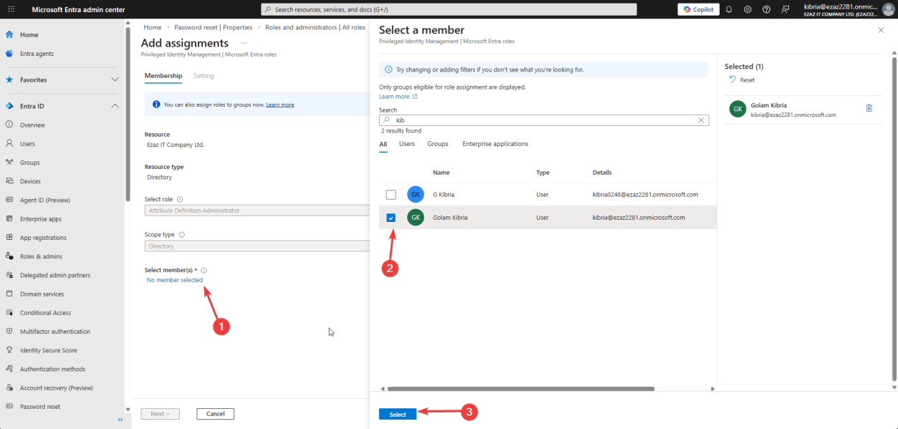898x429 pixels.
Task: Select the Users filter tab
Action: (407, 144)
